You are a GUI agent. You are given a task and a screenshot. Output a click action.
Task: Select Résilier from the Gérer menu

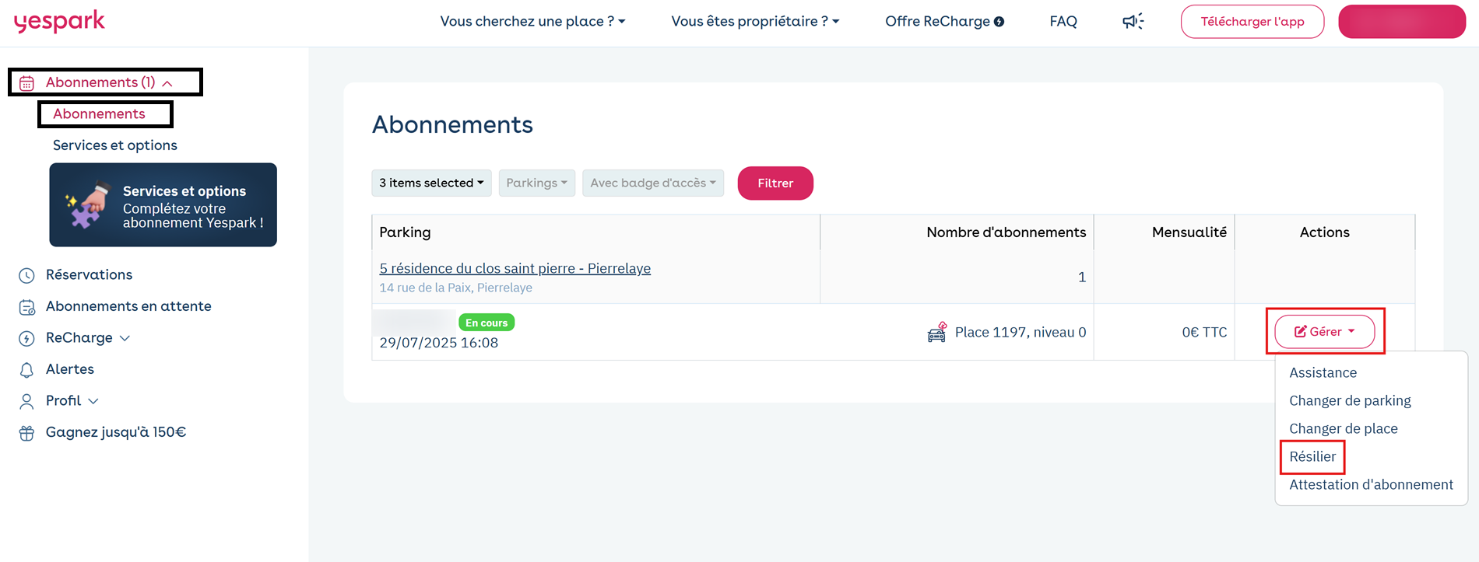tap(1312, 456)
